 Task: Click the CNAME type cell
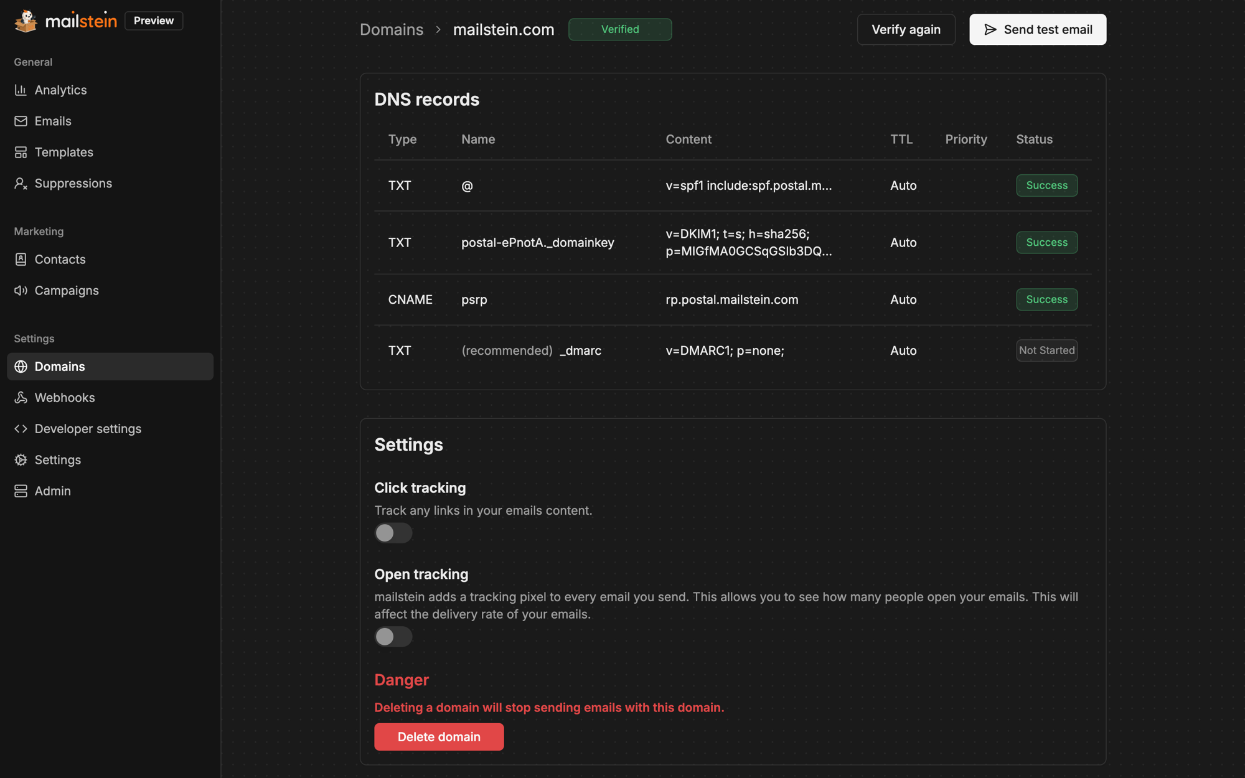point(410,299)
